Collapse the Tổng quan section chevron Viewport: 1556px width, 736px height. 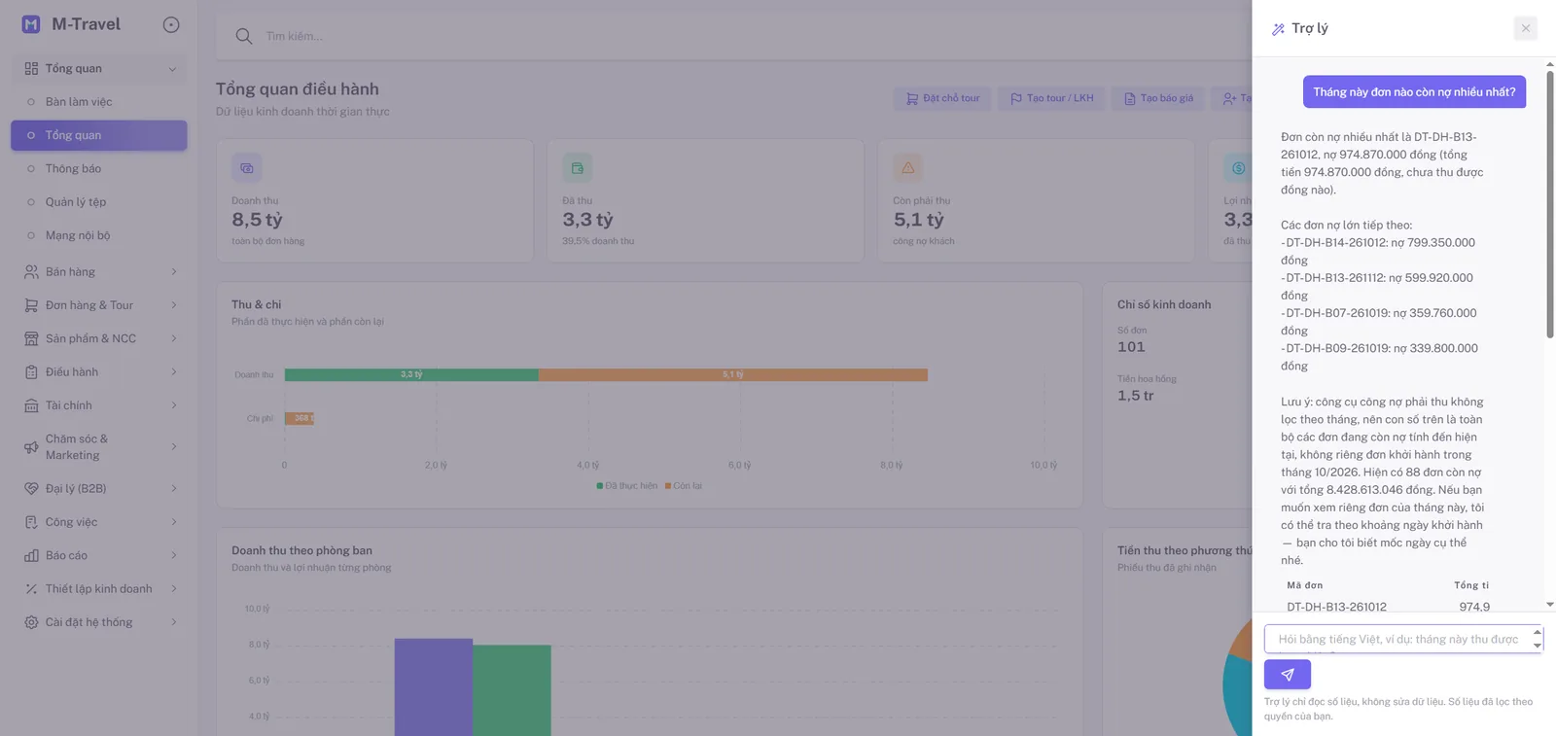coord(172,69)
